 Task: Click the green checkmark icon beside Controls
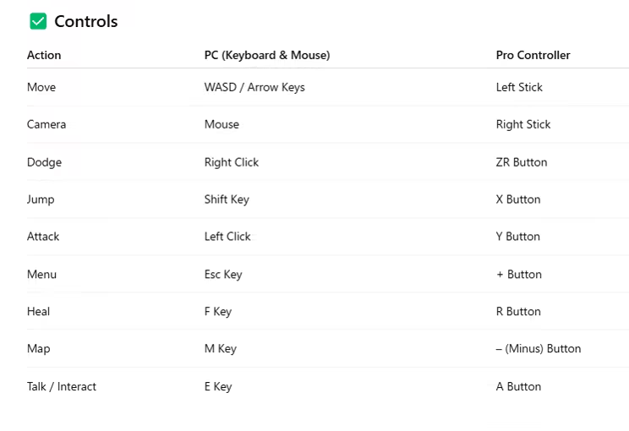click(x=38, y=21)
